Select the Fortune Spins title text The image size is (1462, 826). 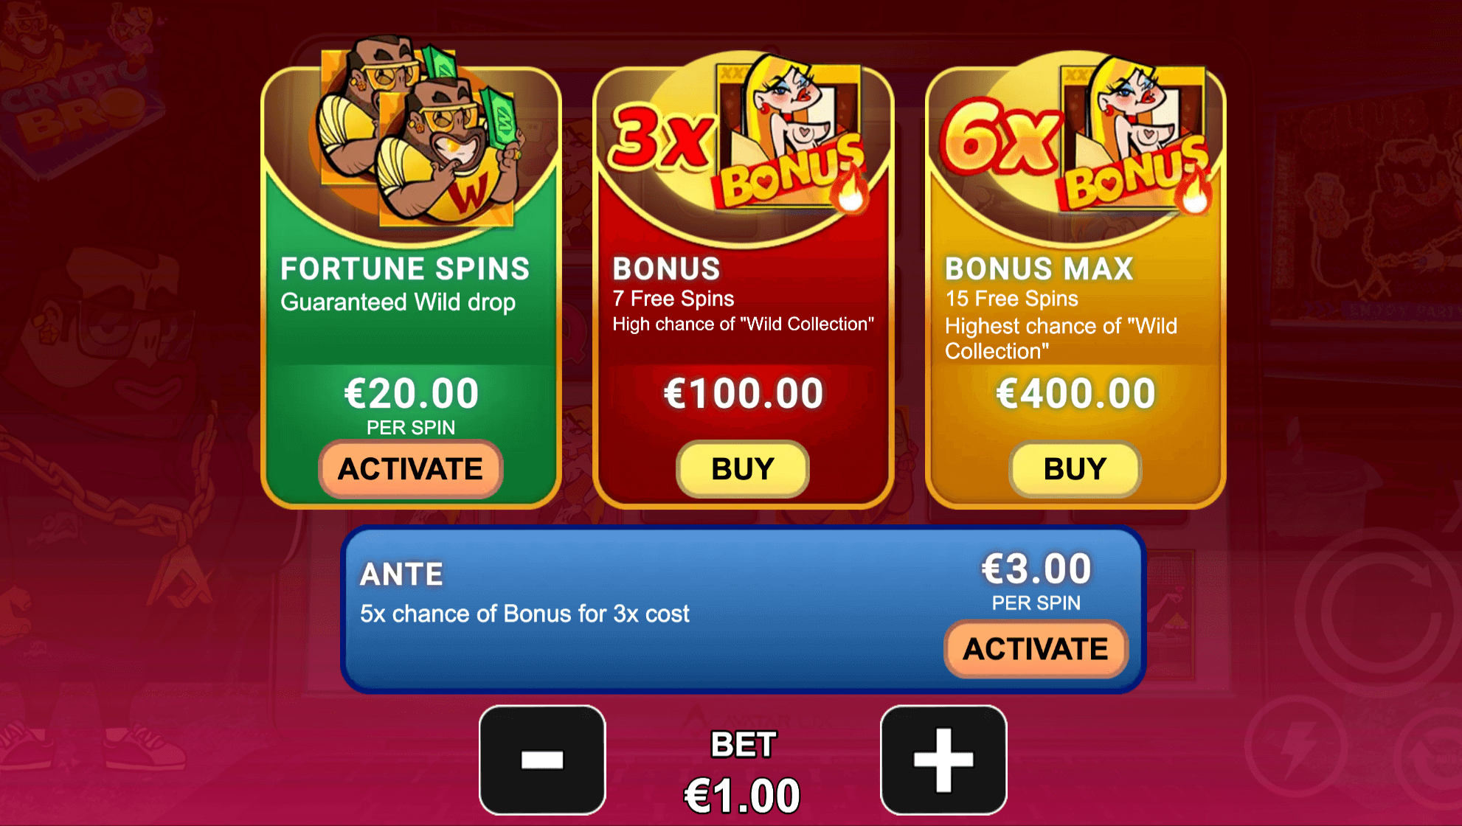tap(405, 268)
